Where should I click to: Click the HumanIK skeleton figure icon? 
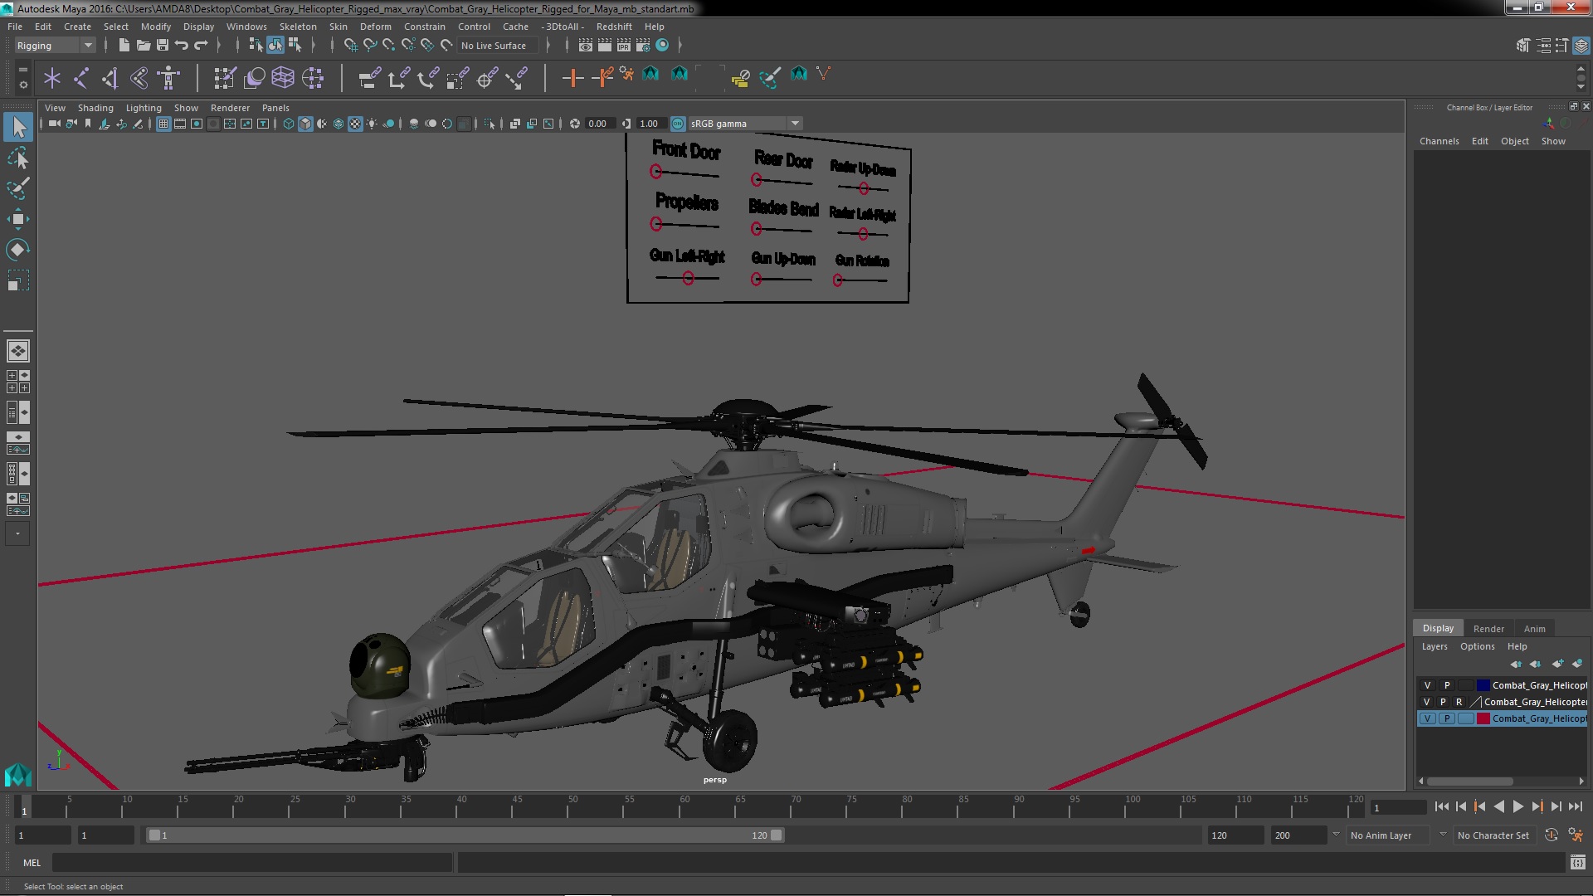[x=168, y=78]
